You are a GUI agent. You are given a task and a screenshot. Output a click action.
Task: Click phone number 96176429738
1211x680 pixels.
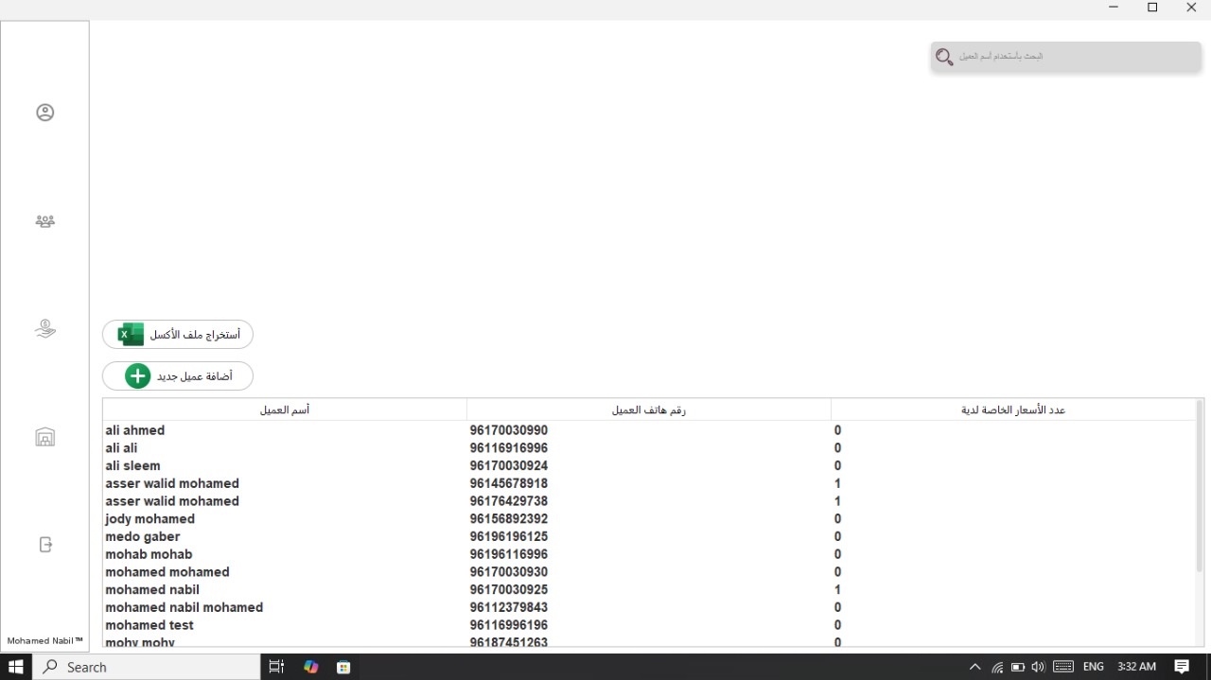(x=509, y=501)
